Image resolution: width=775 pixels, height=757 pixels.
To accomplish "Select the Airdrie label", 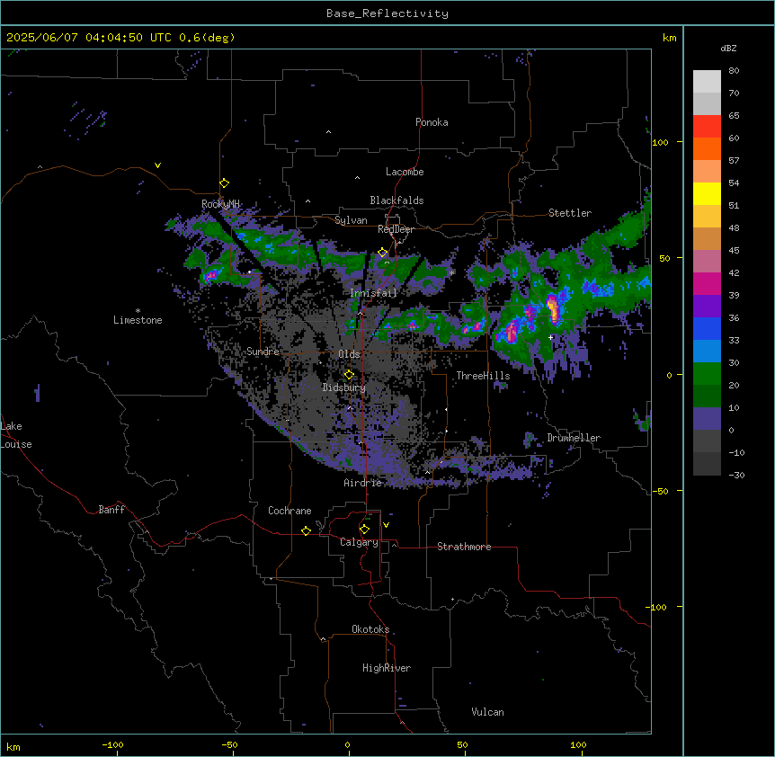I will [x=362, y=483].
